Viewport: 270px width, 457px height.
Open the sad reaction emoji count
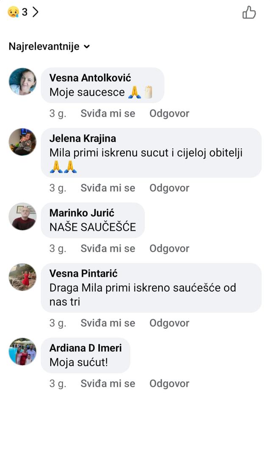(x=18, y=12)
